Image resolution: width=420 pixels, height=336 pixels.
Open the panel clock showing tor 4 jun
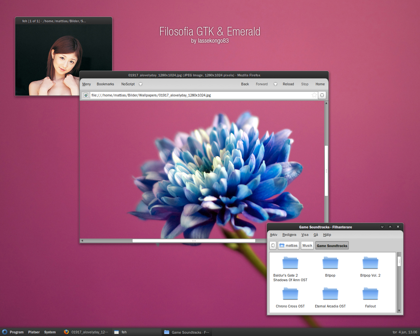coord(405,332)
